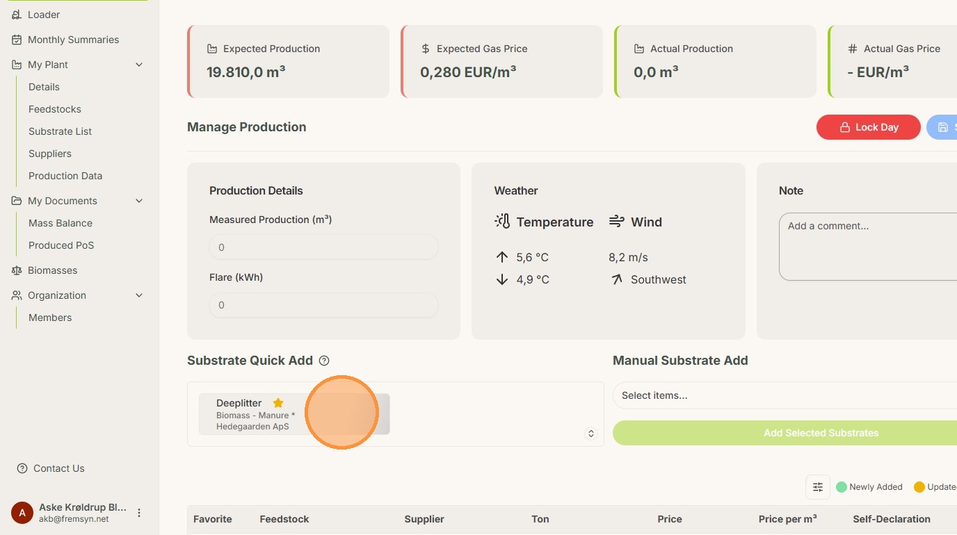This screenshot has width=957, height=535.
Task: Toggle the Deeplitter favorite star
Action: coord(278,403)
